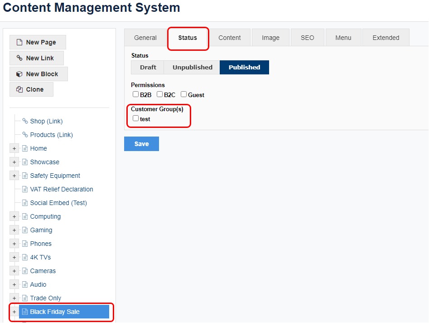Click the page icon next to VAT Relief Declaration
Screen dimensions: 429x323
pos(25,189)
